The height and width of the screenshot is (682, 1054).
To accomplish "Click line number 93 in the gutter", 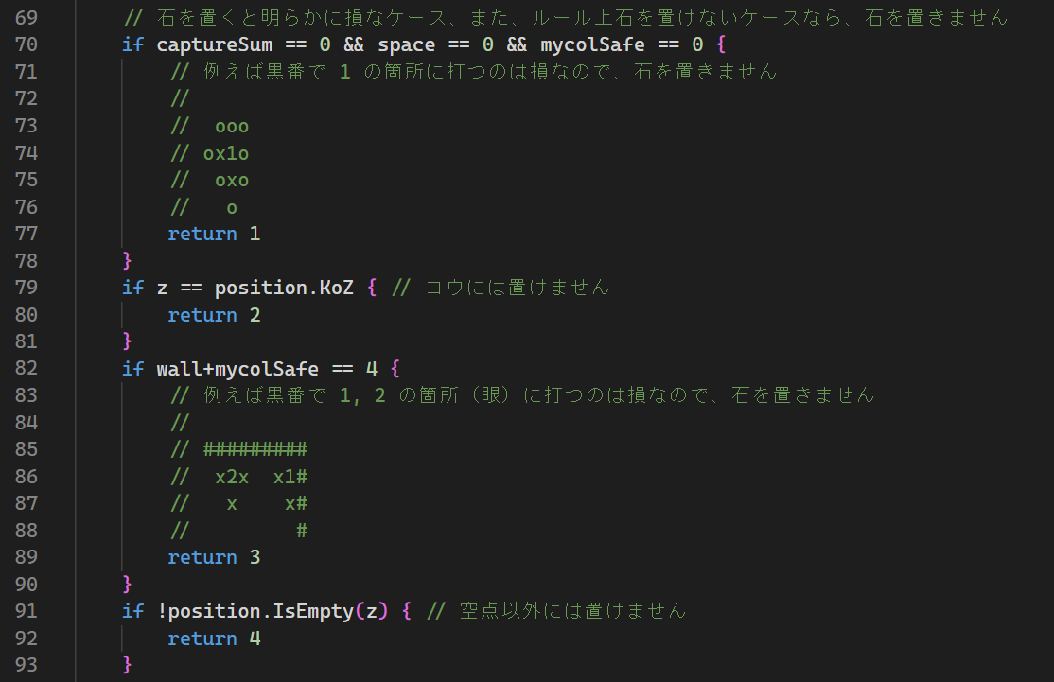I will coord(26,666).
